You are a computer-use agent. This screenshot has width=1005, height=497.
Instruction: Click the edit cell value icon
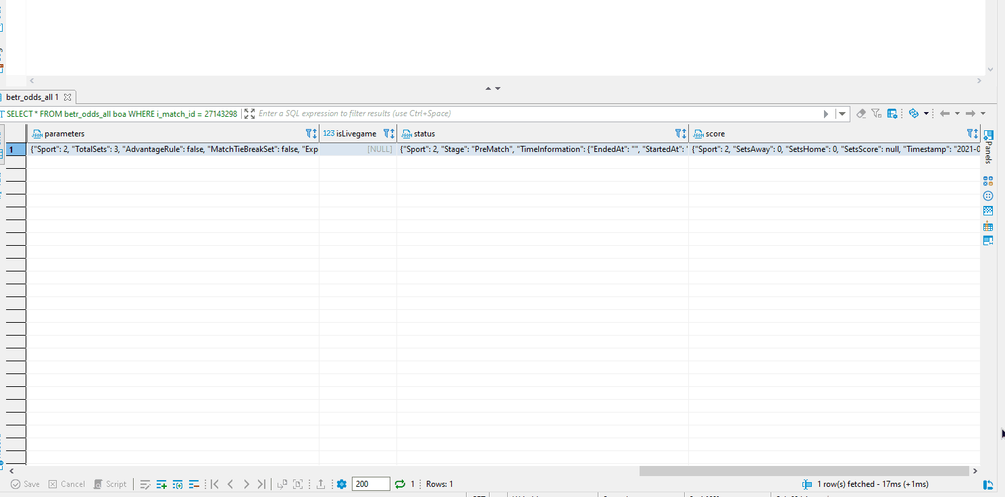pyautogui.click(x=145, y=484)
